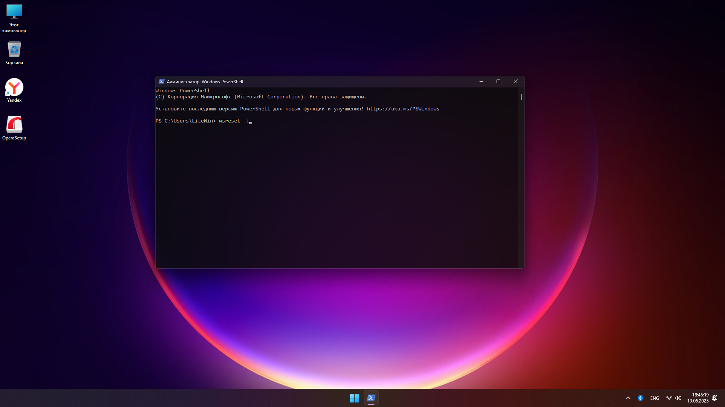
Task: Minimize the PowerShell window
Action: pos(481,81)
